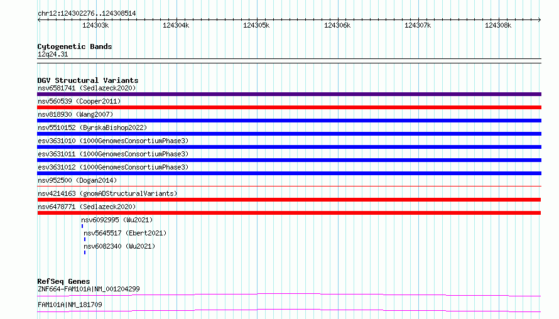Screen dimensions: 559x319
Task: Open nsv4214163 (gnomADStructuralVariants) label
Action: pos(107,193)
